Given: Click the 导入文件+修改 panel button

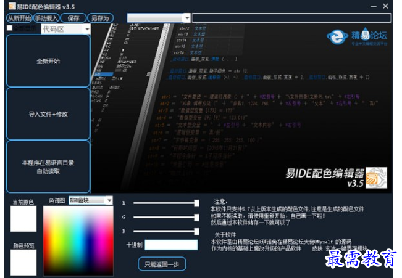Looking at the screenshot, I should [48, 114].
